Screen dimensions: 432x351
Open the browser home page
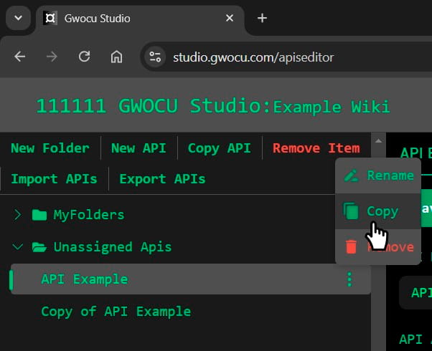[x=116, y=57]
